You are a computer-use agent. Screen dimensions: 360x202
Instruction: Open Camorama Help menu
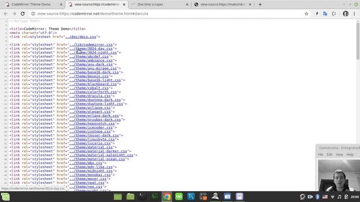click(x=350, y=155)
